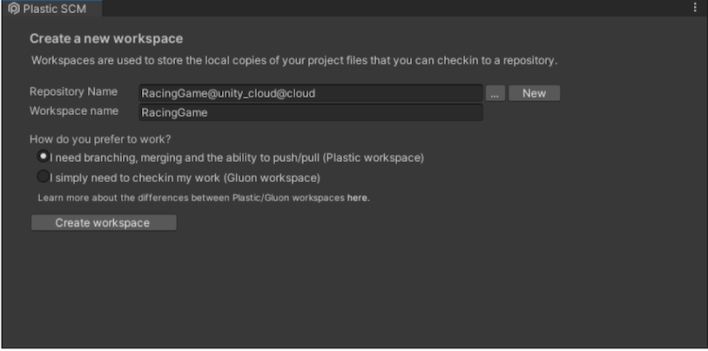Screen dimensions: 708x351
Task: Click the empty tab bar area beside Plastic SCM
Action: coord(392,7)
